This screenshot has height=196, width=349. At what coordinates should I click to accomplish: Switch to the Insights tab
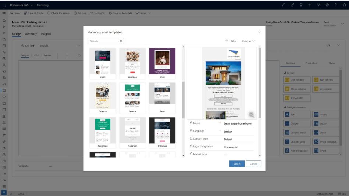point(46,34)
